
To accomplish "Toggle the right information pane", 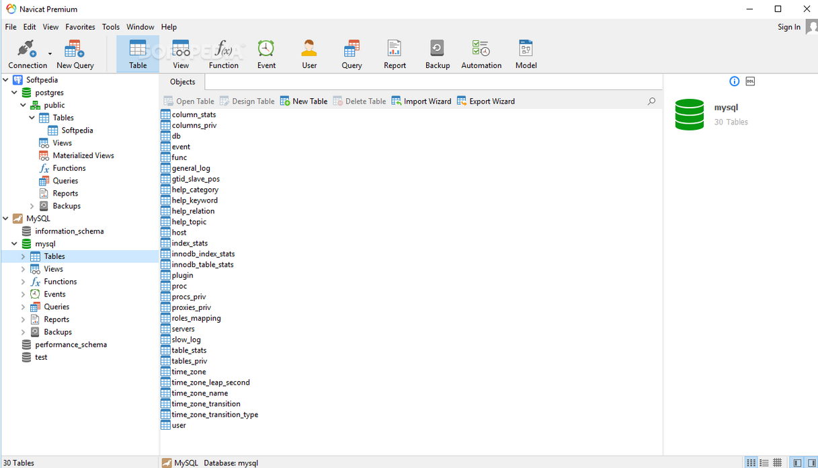I will click(811, 463).
